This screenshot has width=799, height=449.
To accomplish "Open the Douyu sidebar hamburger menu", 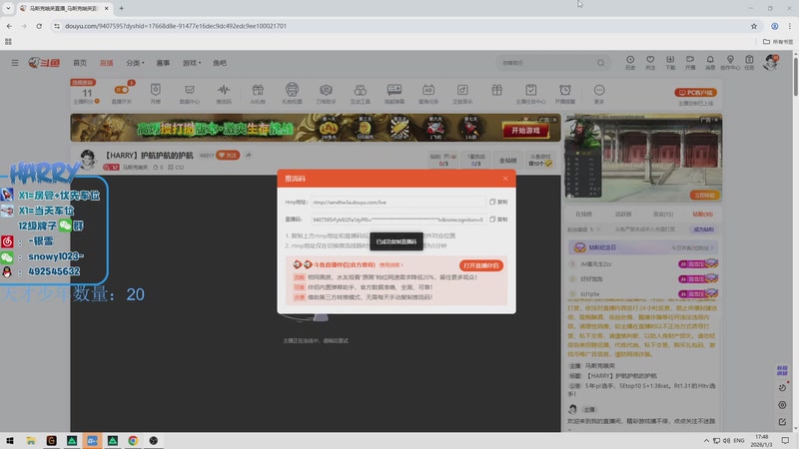I will (15, 63).
